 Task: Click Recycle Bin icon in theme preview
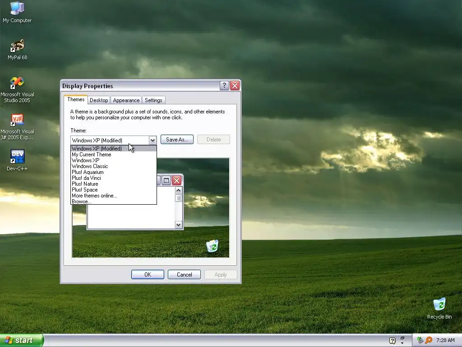point(213,246)
